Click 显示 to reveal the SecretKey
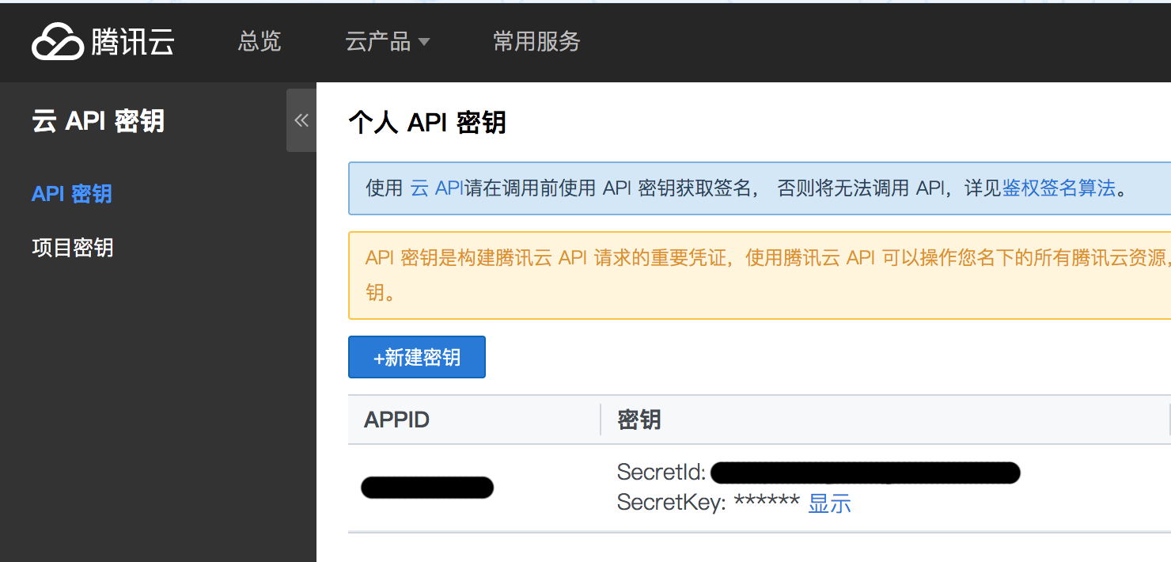Screen dimensions: 1171x562 [829, 503]
